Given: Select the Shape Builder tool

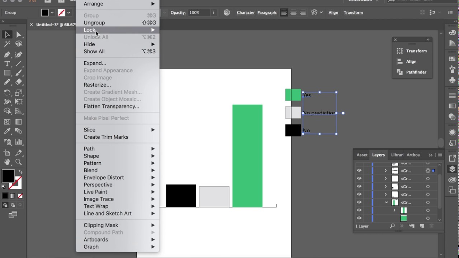Looking at the screenshot, I should (x=7, y=111).
